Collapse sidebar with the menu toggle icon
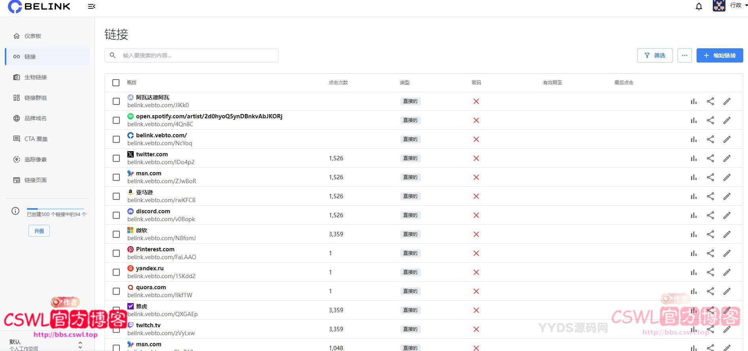 point(91,6)
